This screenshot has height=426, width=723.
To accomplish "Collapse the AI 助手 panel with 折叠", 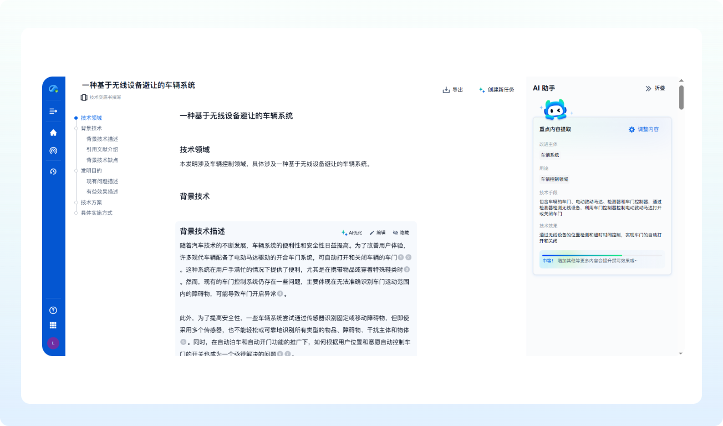I will (x=655, y=88).
